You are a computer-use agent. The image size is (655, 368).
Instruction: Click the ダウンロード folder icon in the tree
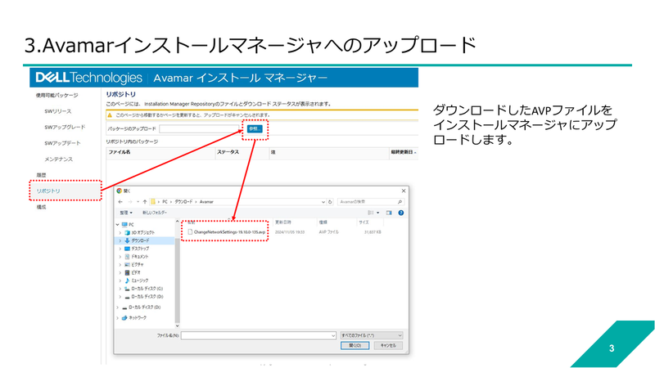point(128,240)
